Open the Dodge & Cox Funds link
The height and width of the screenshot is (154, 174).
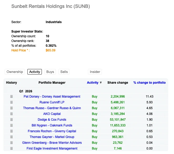(52, 119)
